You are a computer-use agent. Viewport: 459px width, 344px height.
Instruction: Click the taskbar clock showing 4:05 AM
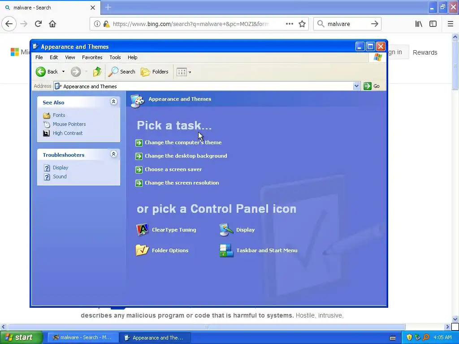point(442,338)
